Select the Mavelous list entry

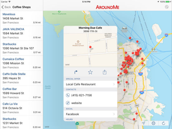(21, 18)
